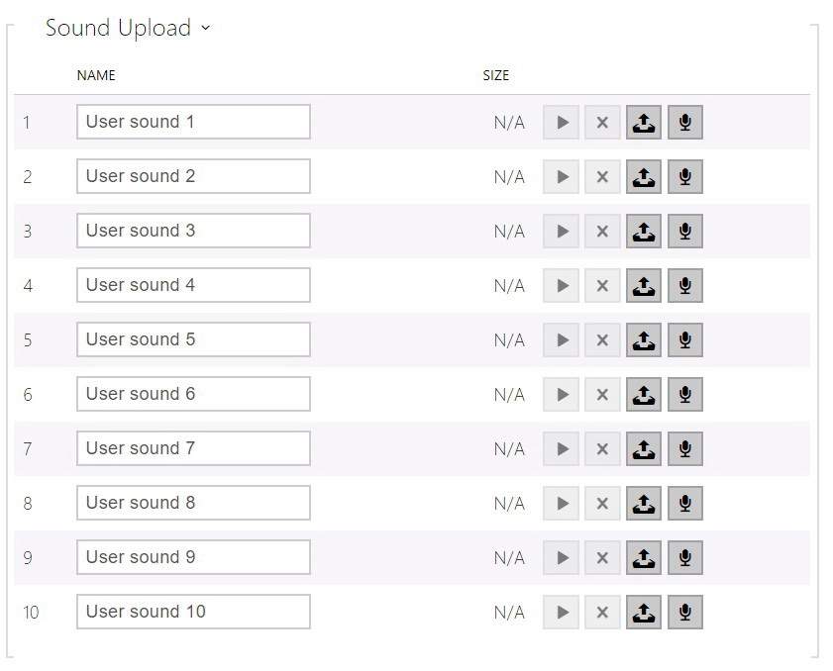
Task: Record audio for User sound 2 using the microphone
Action: 685,176
